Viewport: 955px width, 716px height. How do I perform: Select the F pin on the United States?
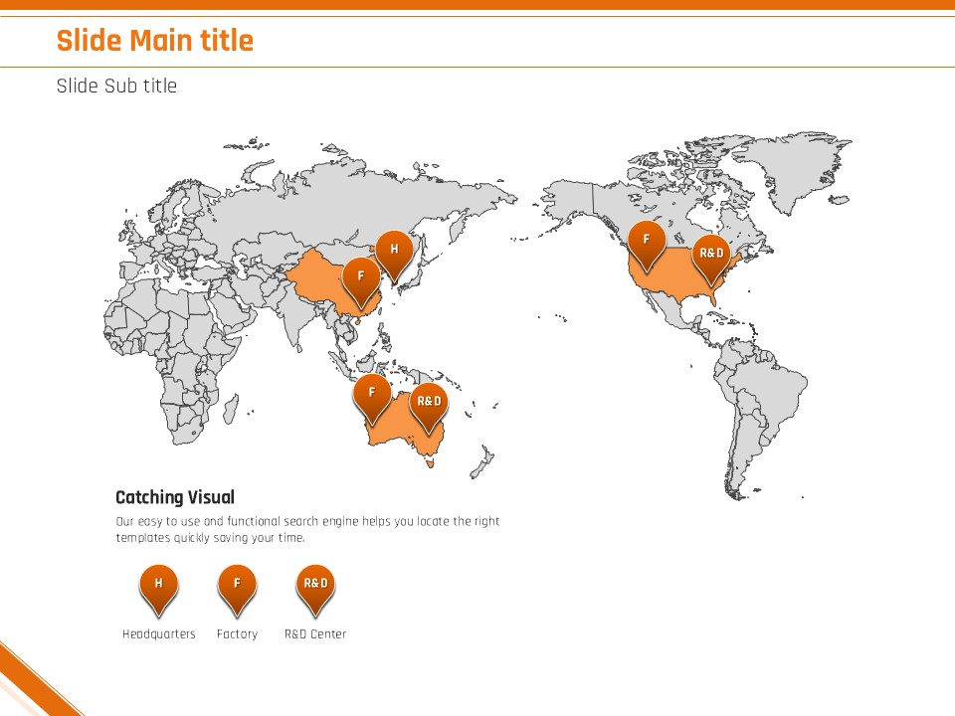[x=646, y=242]
